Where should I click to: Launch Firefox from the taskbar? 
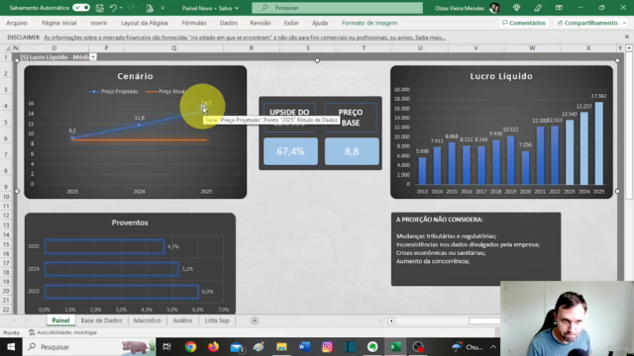[214, 347]
